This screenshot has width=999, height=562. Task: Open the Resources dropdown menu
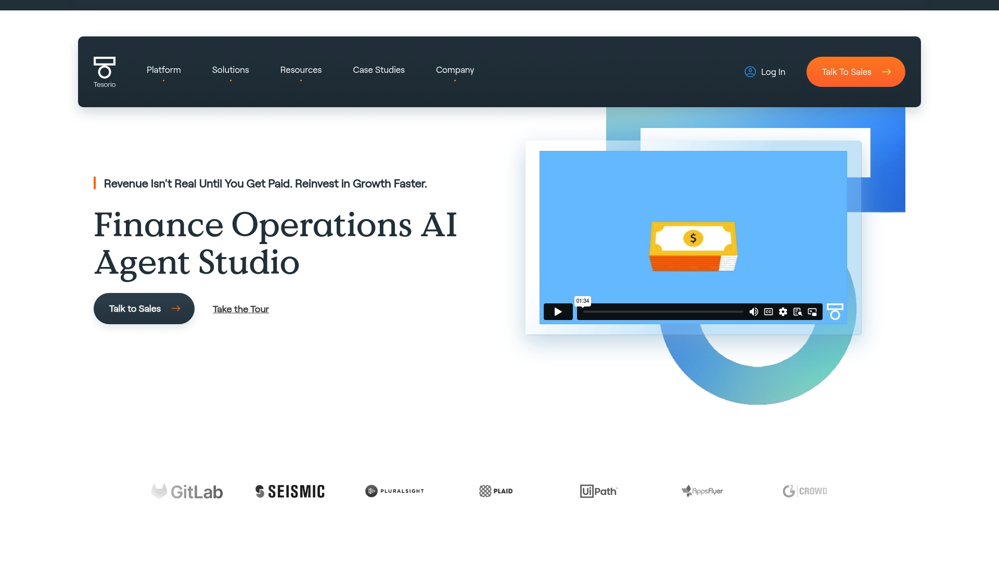click(301, 70)
